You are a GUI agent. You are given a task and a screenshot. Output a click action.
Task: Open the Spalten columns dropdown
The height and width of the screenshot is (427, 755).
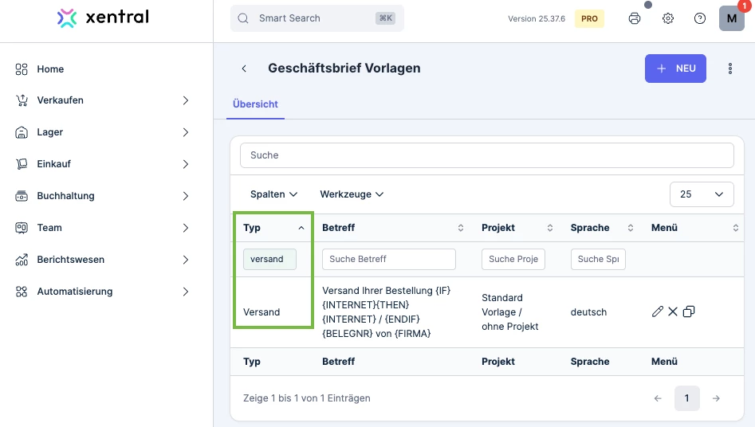[273, 194]
